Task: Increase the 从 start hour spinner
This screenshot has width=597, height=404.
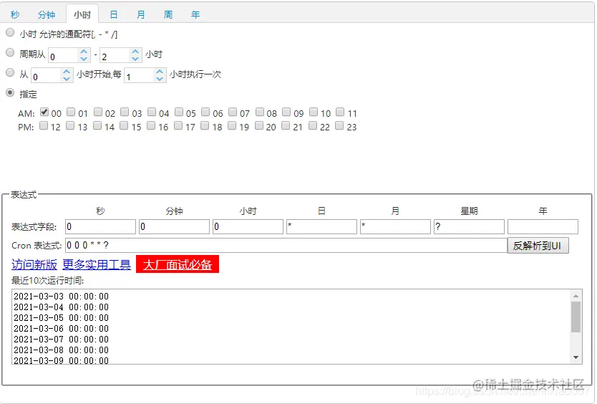Action: pos(67,72)
